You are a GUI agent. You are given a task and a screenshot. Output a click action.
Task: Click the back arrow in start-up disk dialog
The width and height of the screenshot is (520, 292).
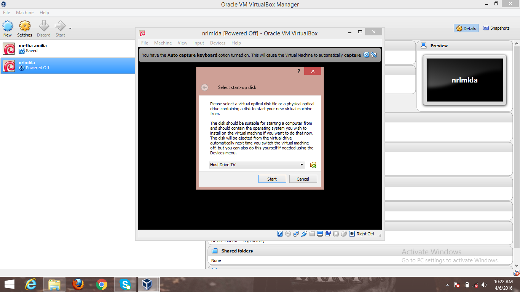pos(205,87)
